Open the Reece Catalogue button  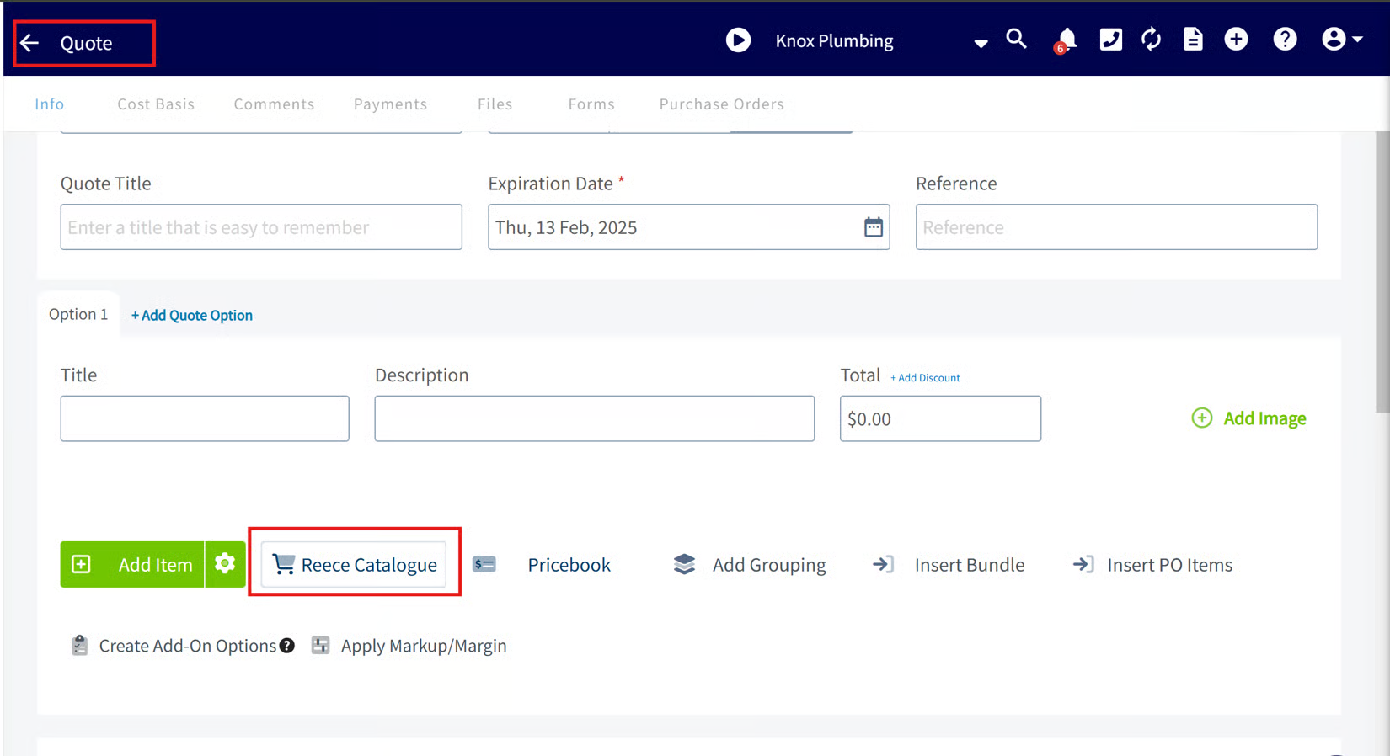[x=354, y=564]
